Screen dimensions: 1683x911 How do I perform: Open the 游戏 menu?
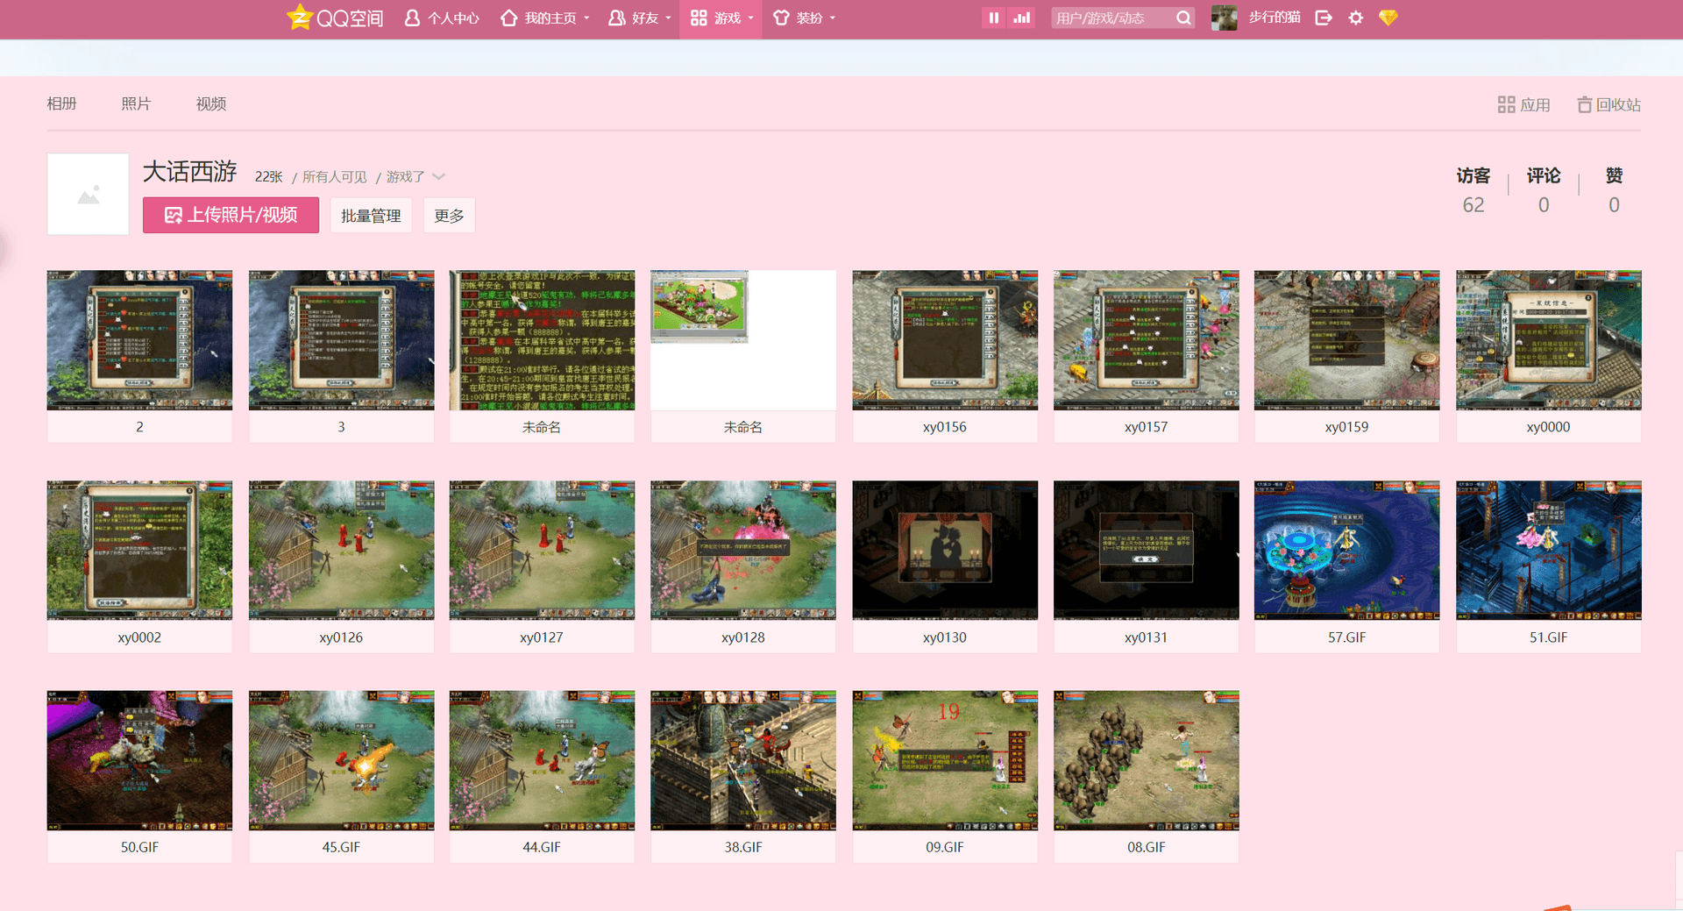click(x=721, y=18)
